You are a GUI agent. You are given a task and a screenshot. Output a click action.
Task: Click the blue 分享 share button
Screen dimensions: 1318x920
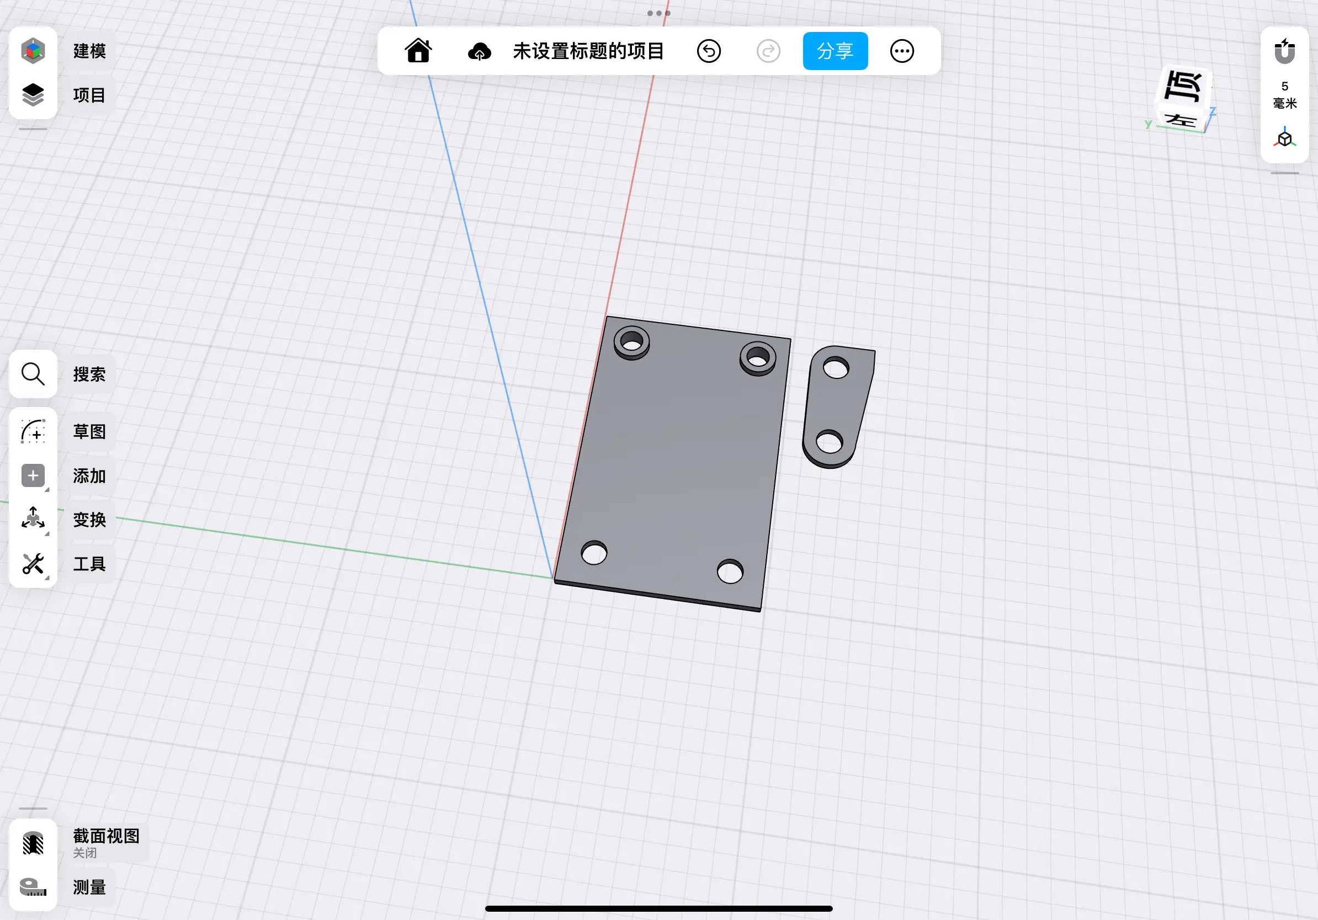[x=835, y=51]
